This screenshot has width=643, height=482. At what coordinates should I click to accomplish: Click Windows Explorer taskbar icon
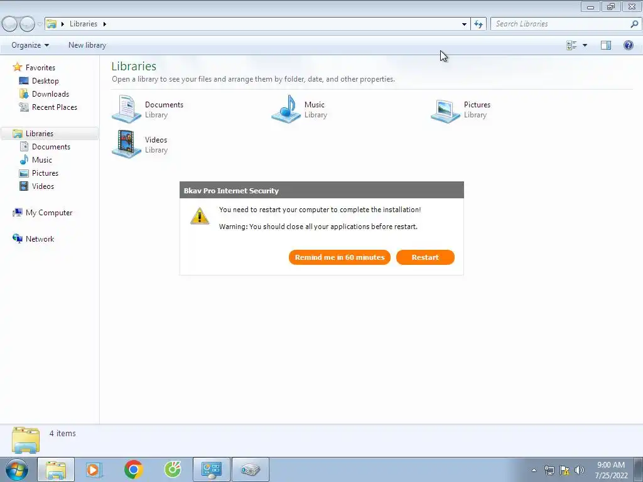56,469
